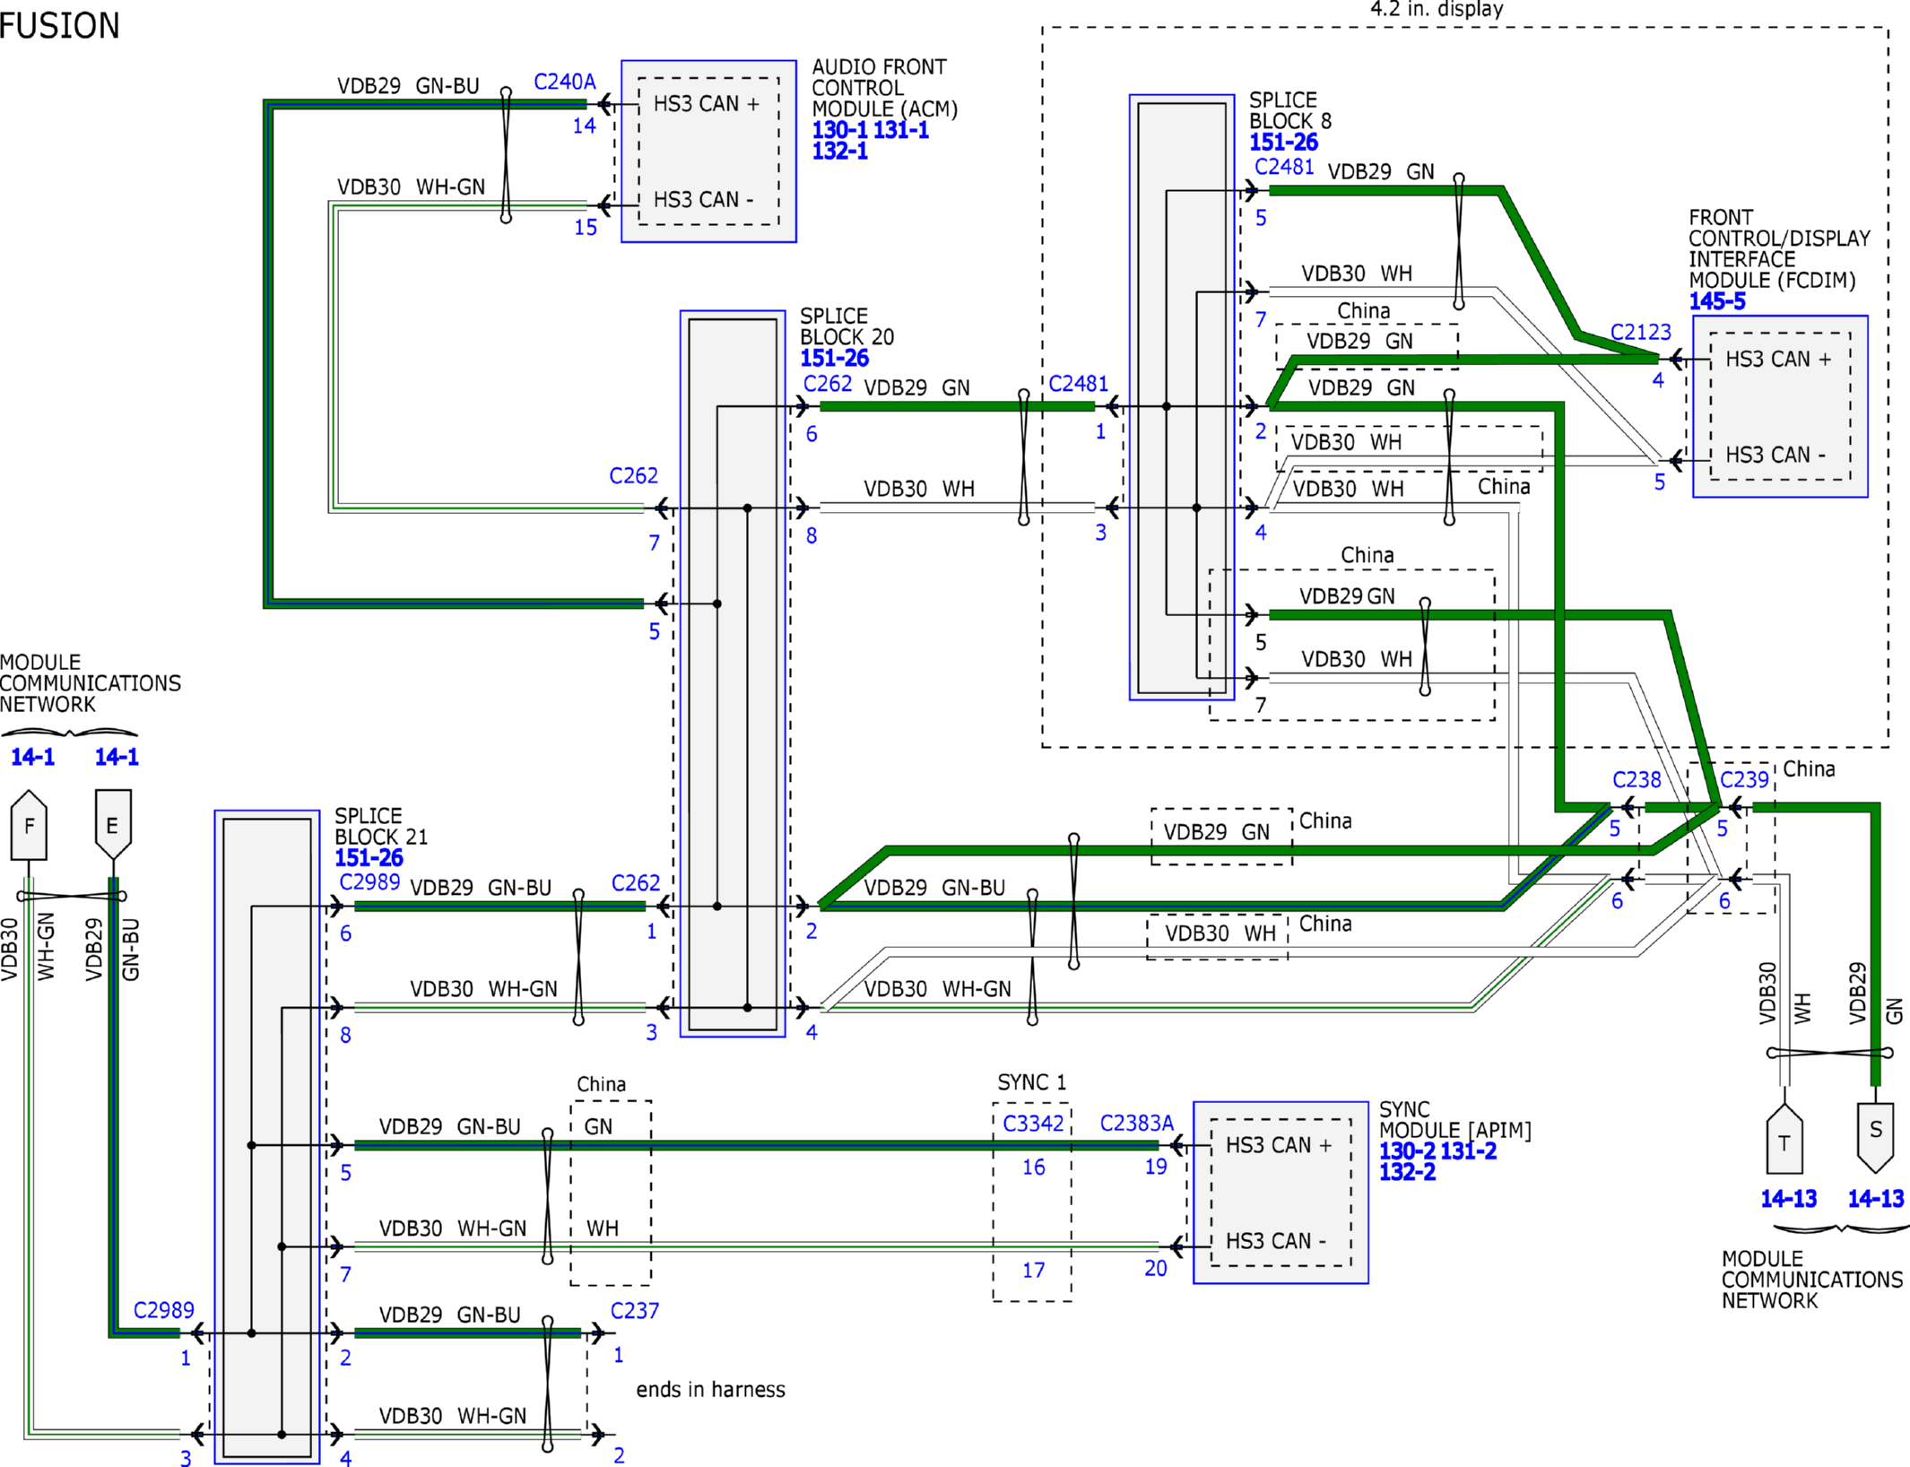Click the 'VDB30 WH-GN' wire label near the ACM
Screen dimensions: 1910x1467
pyautogui.click(x=411, y=187)
